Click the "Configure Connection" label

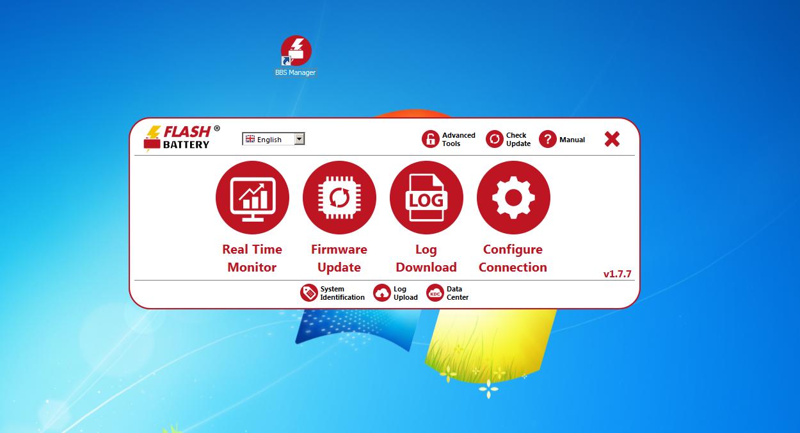[x=513, y=258]
